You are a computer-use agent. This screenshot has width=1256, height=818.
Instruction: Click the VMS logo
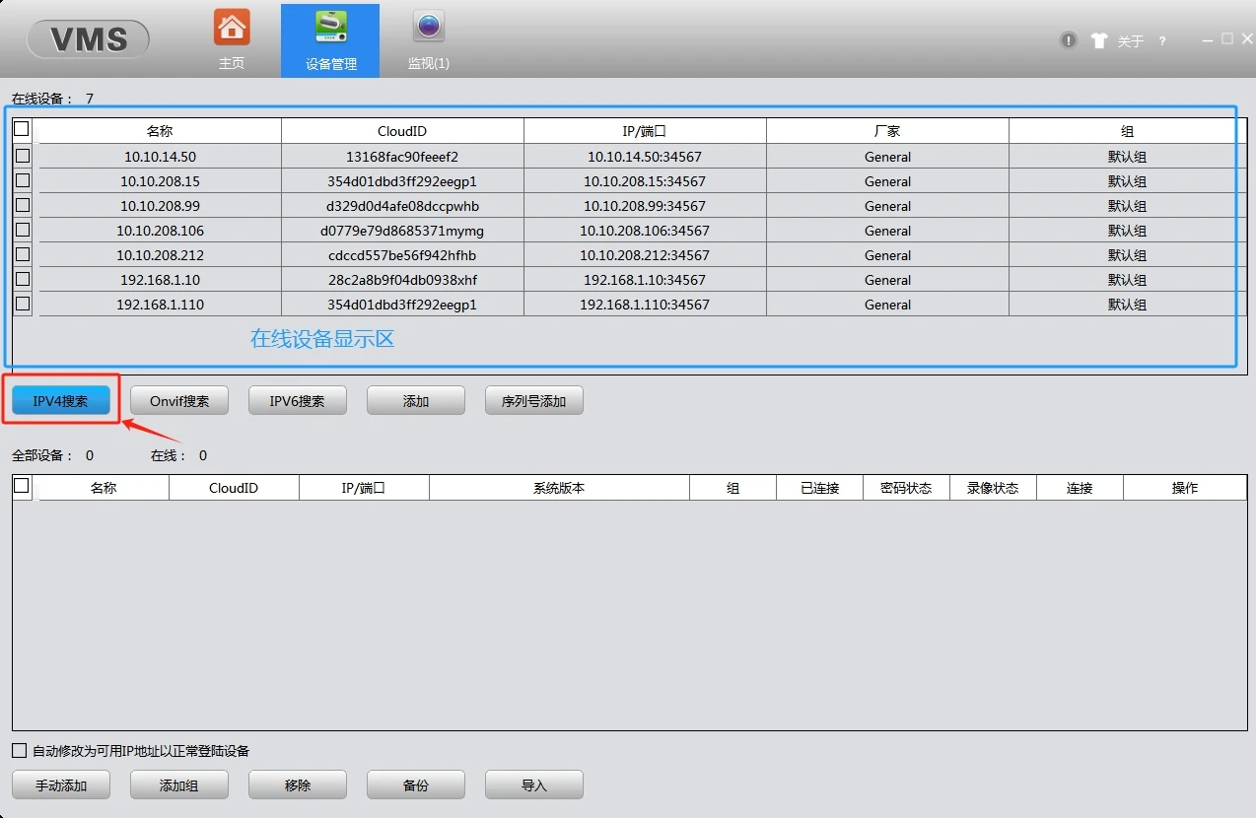pyautogui.click(x=88, y=39)
